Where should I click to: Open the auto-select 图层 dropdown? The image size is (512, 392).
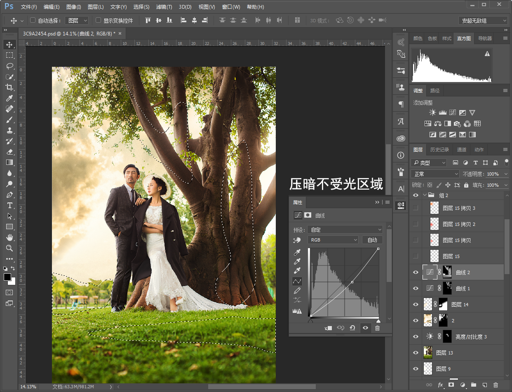(77, 20)
